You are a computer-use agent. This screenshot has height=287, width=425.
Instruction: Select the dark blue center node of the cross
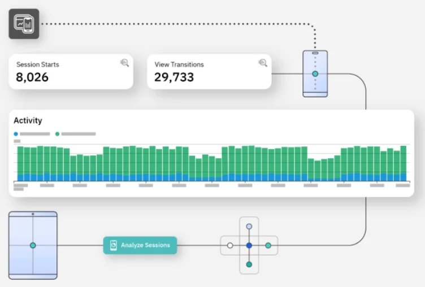(x=249, y=246)
